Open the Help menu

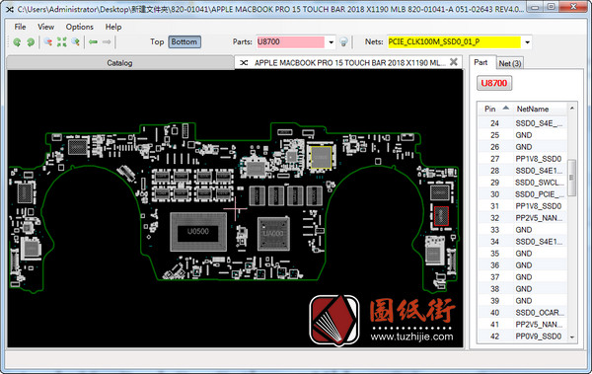point(113,27)
